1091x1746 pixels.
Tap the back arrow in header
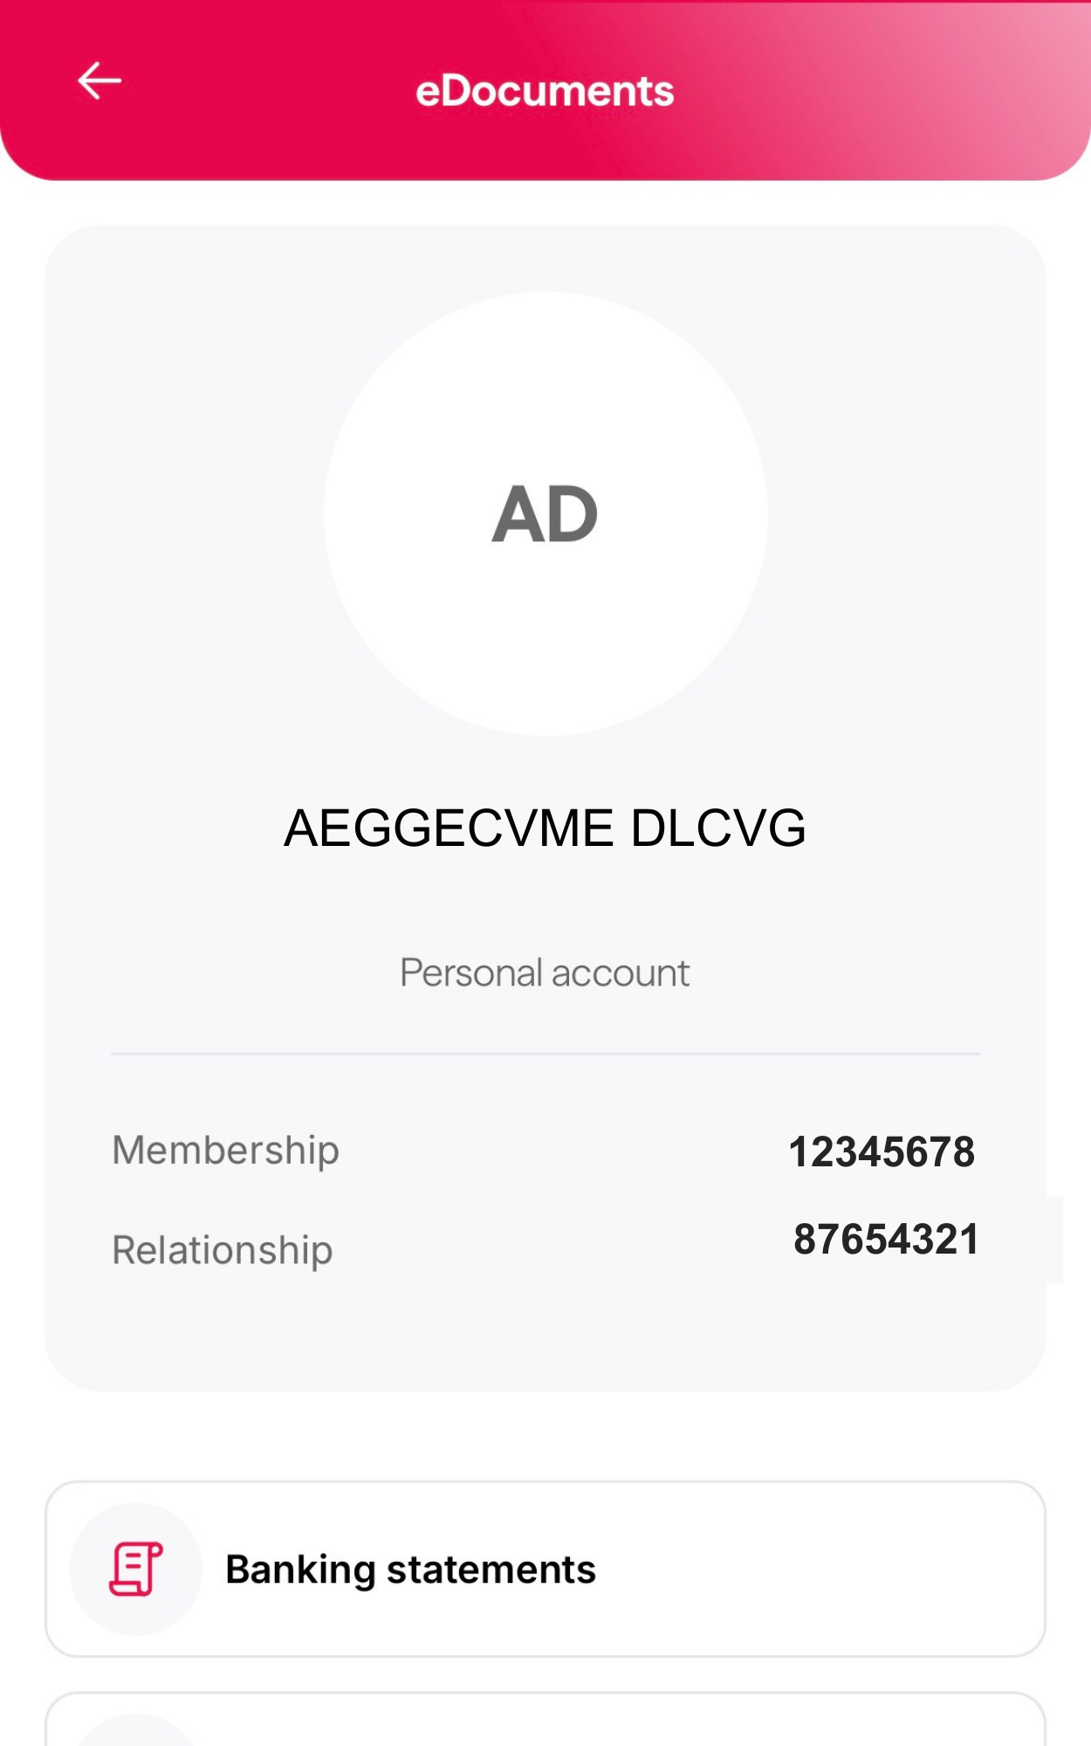click(99, 81)
